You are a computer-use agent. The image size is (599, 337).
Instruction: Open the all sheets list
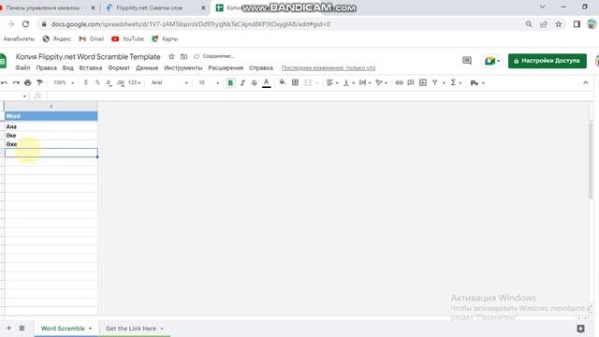[x=22, y=329]
